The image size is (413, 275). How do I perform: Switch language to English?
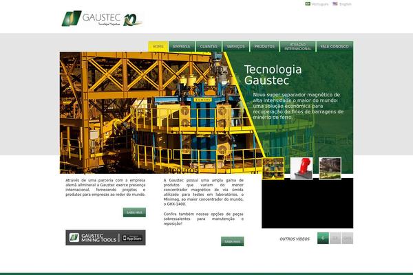[346, 4]
